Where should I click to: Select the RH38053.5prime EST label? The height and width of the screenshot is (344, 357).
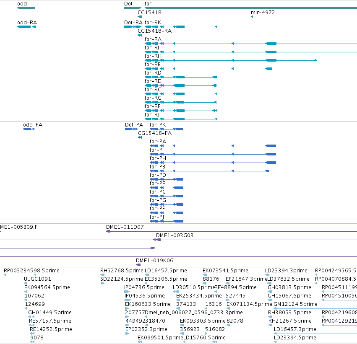tap(289, 313)
